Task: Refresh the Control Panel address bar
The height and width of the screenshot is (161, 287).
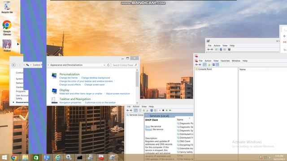Action: tap(109, 65)
